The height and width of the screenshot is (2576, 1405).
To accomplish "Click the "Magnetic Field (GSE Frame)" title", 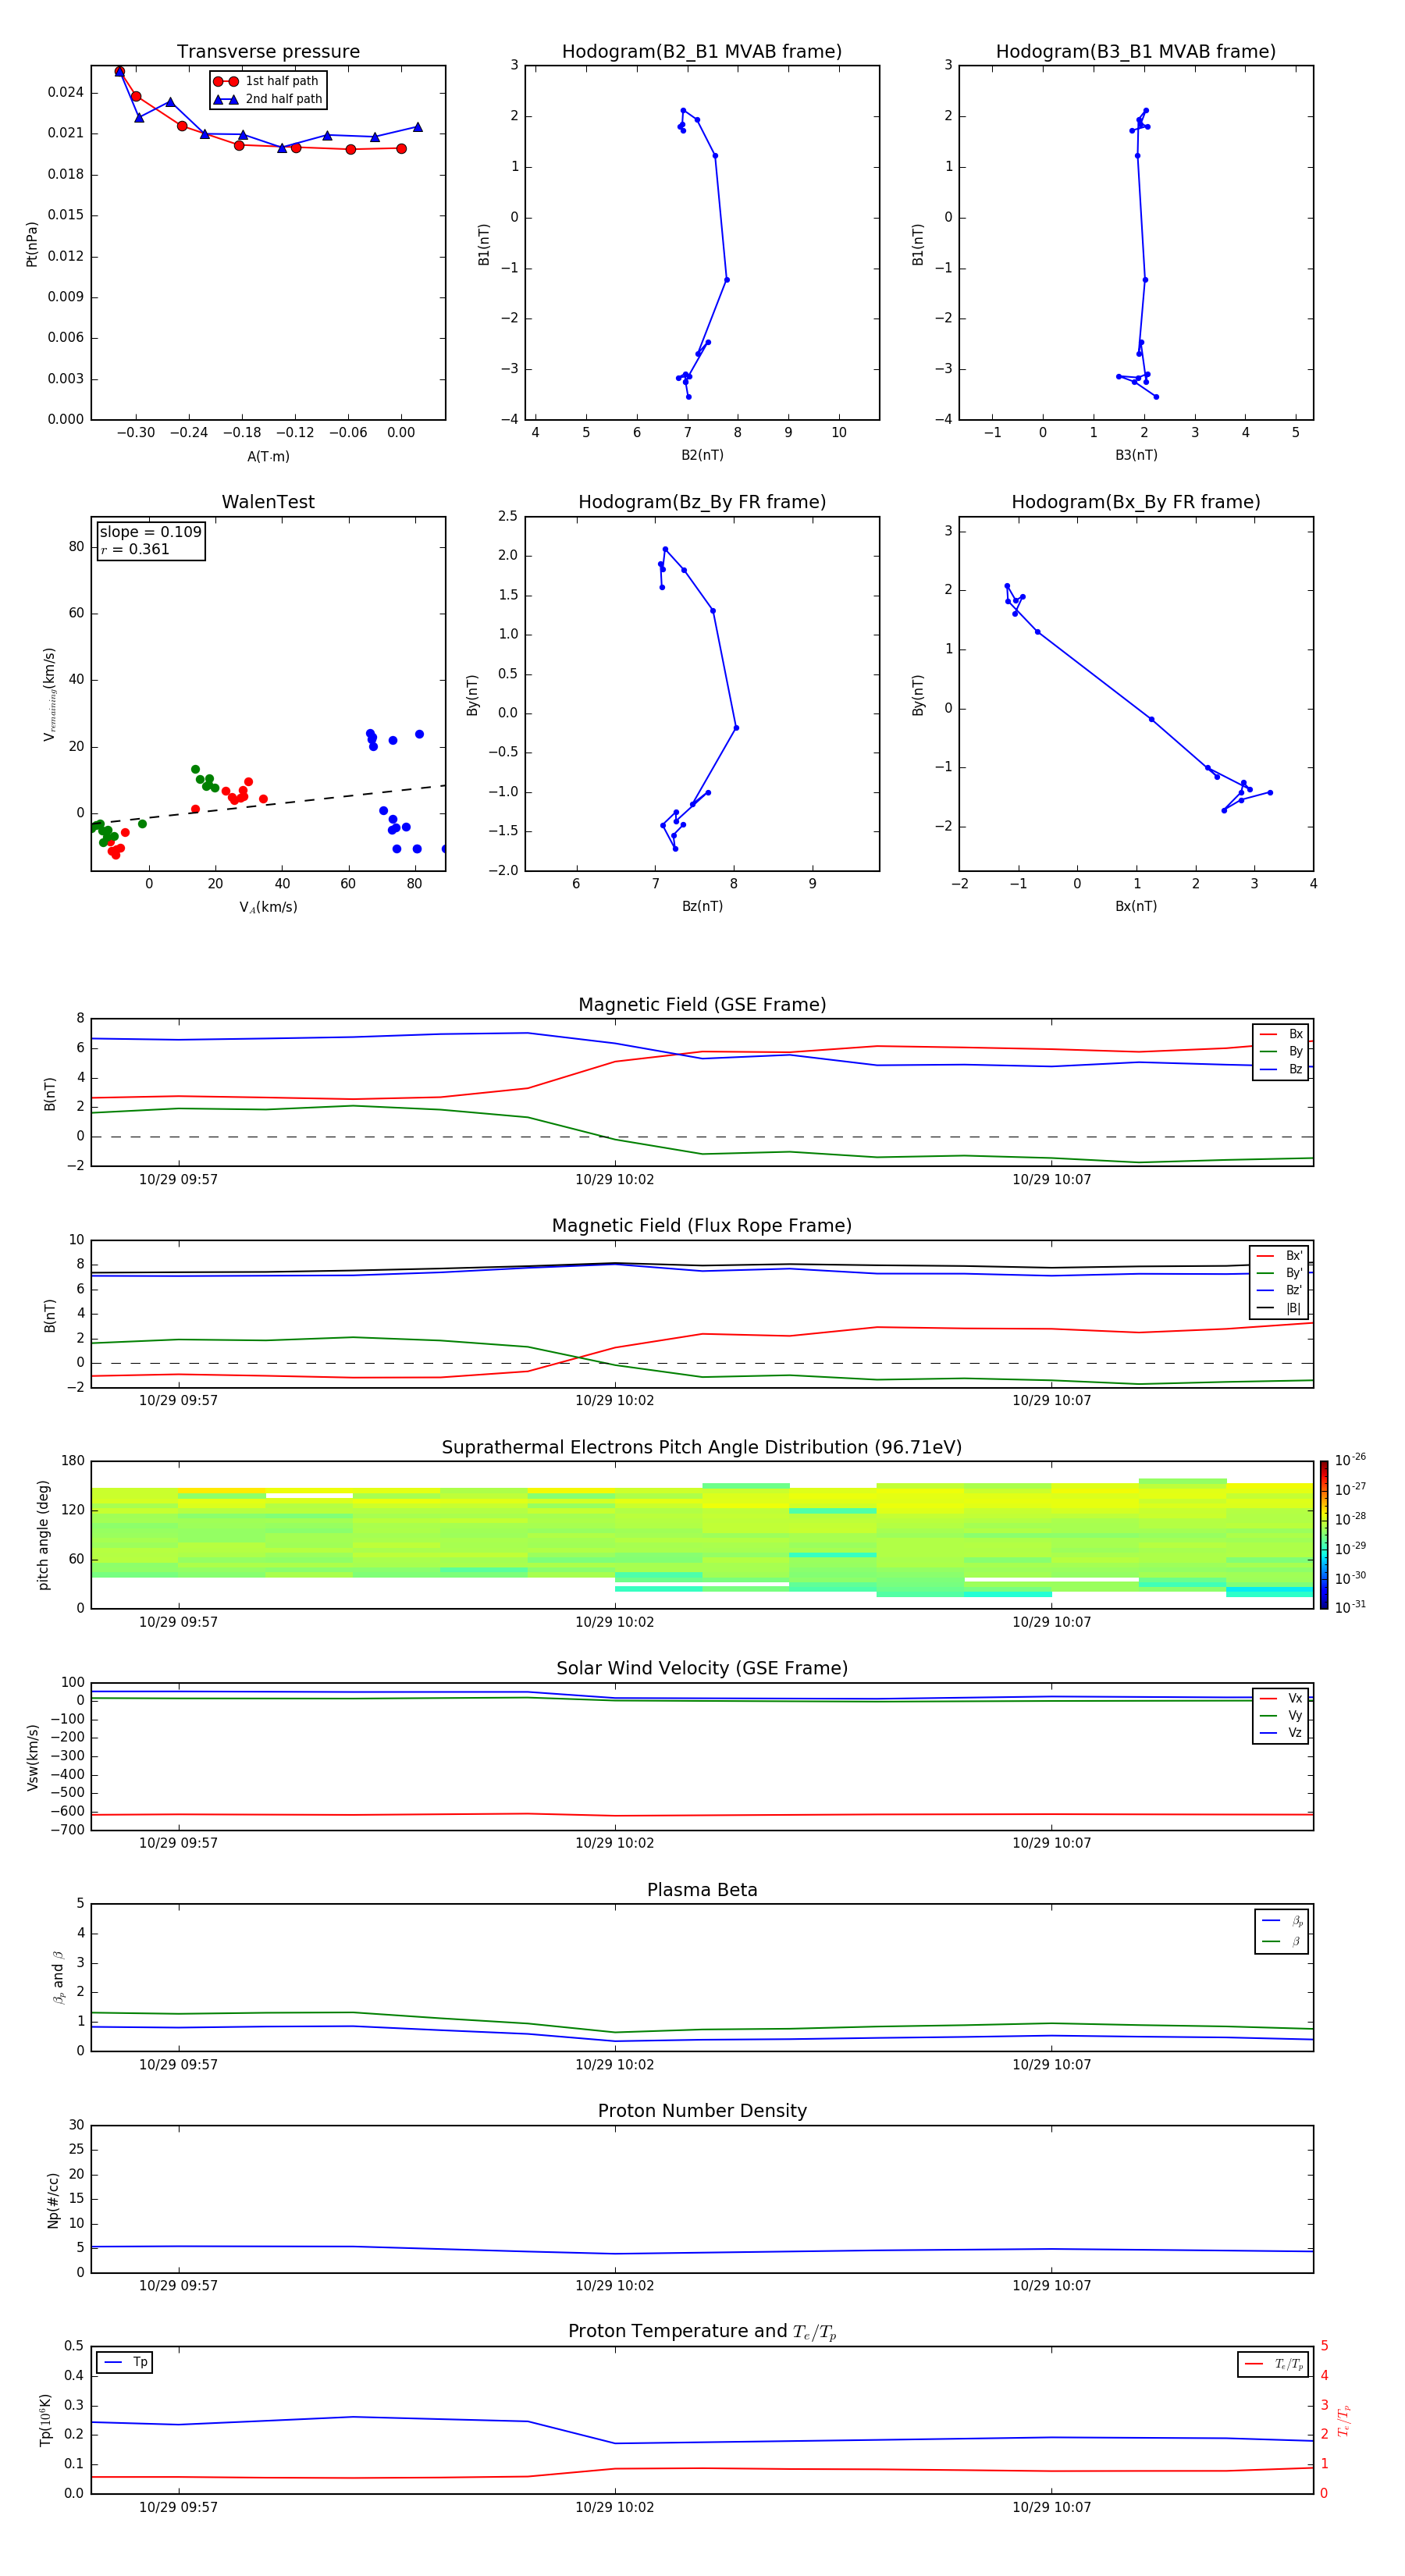I will tap(702, 1005).
